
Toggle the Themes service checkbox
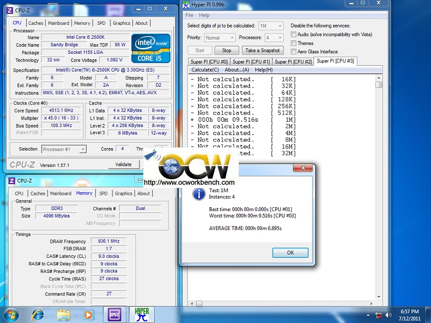pyautogui.click(x=294, y=43)
